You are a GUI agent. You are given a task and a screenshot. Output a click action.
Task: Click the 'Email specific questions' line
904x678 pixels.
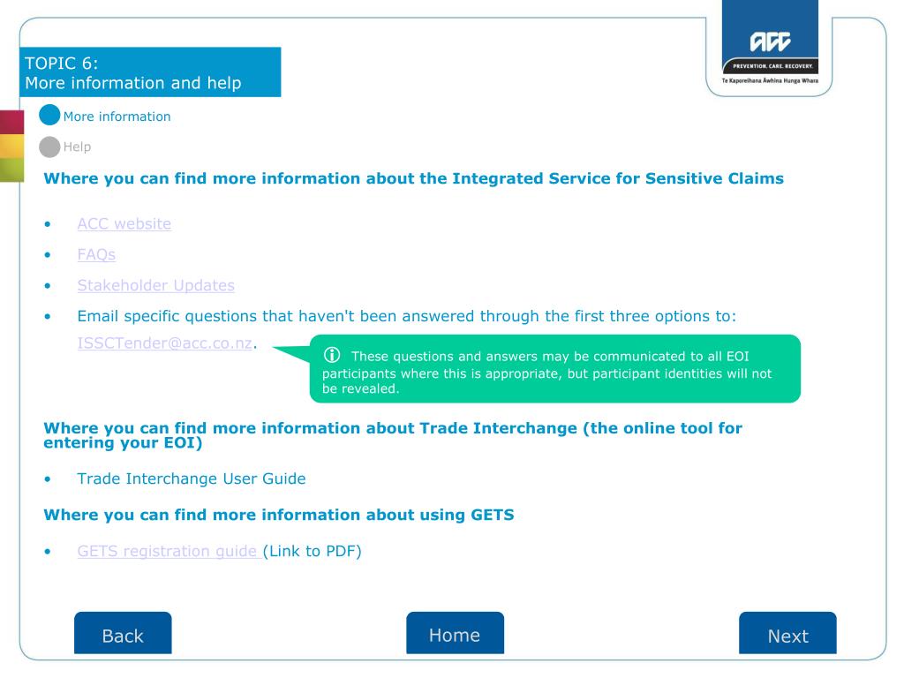point(406,316)
